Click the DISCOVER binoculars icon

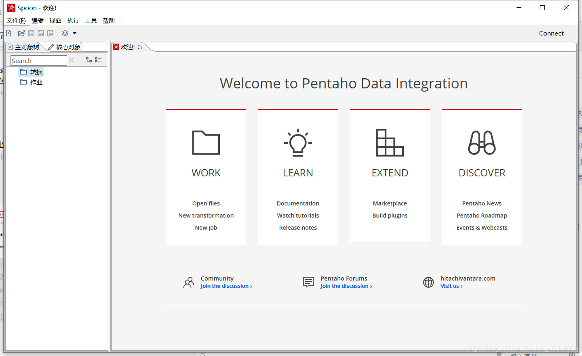482,142
